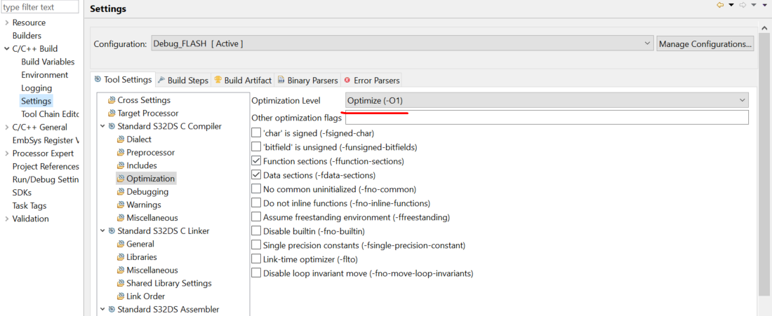
Task: Open the Configuration dropdown
Action: click(x=402, y=43)
